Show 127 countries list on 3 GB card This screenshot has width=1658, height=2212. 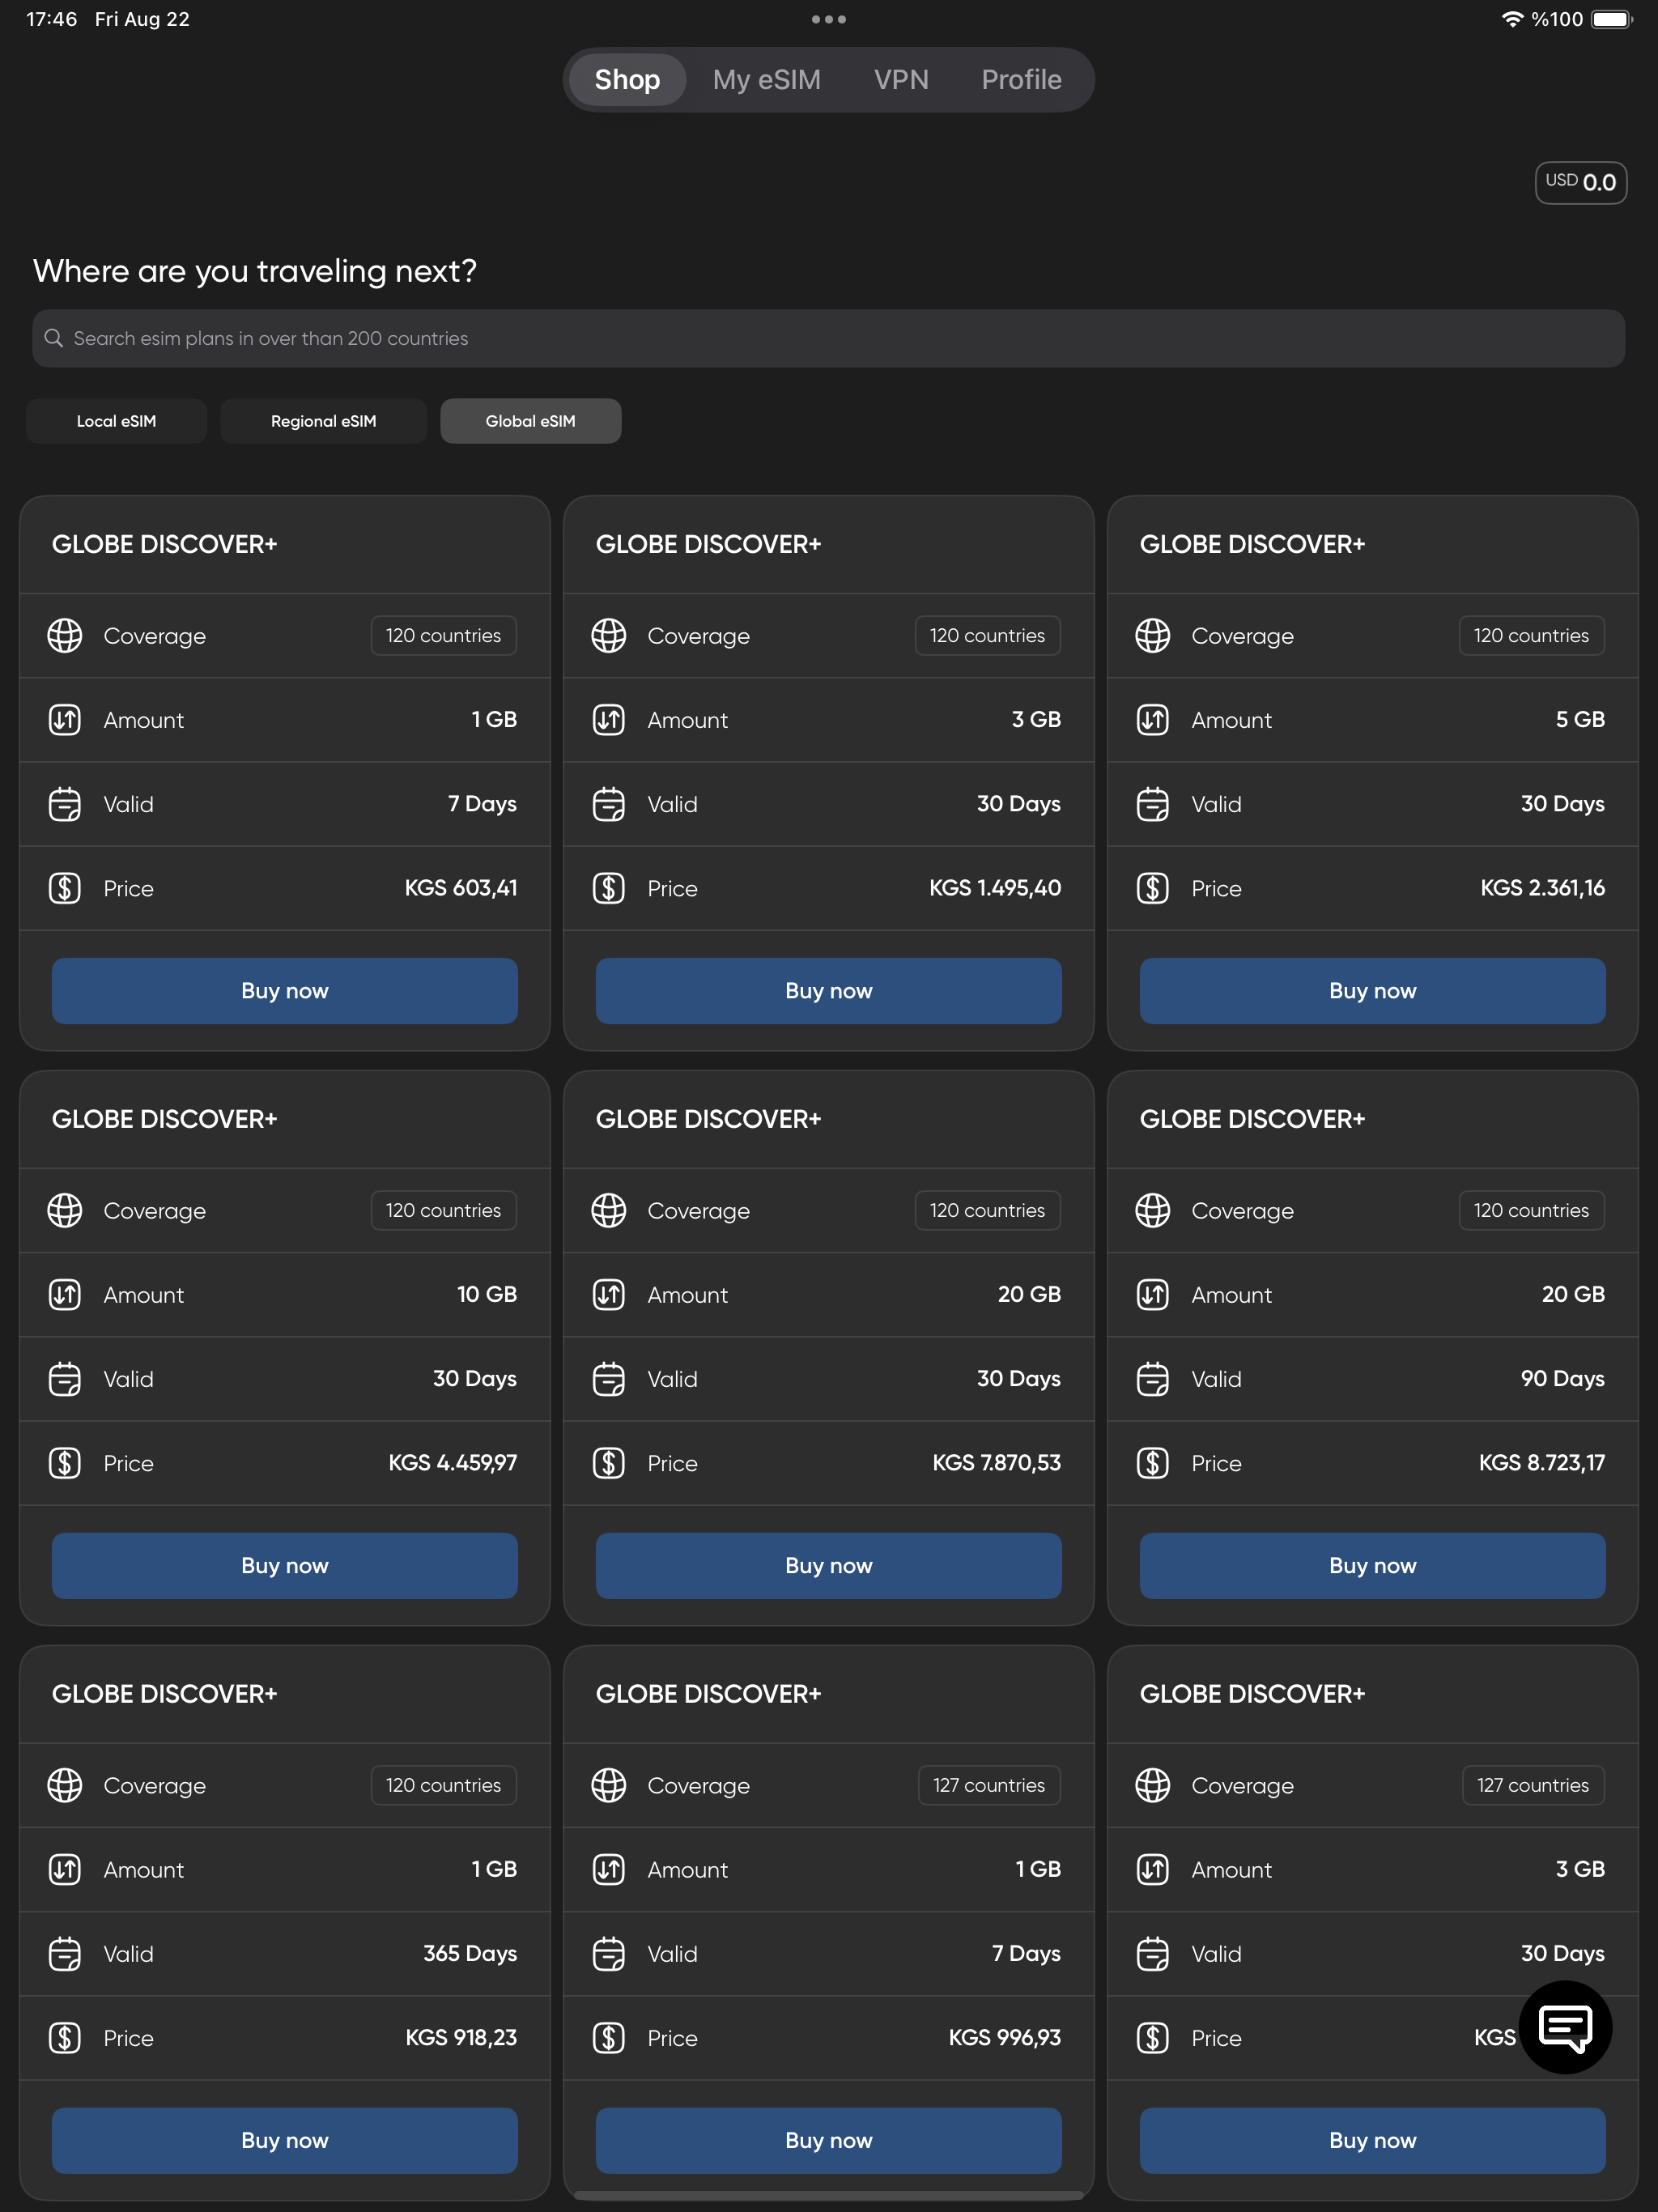pyautogui.click(x=1533, y=1785)
